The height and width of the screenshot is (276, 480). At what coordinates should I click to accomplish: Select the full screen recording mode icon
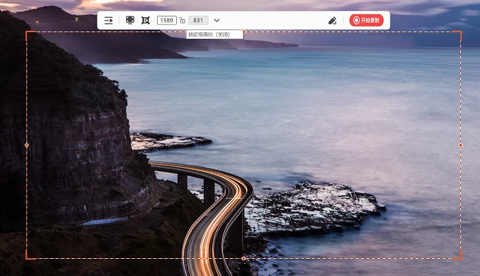[x=130, y=21]
